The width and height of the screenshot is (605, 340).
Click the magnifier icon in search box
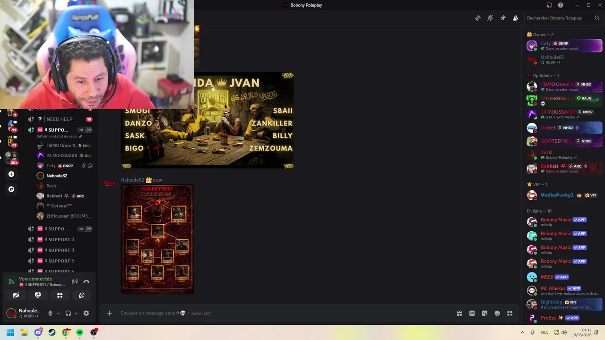pos(597,18)
